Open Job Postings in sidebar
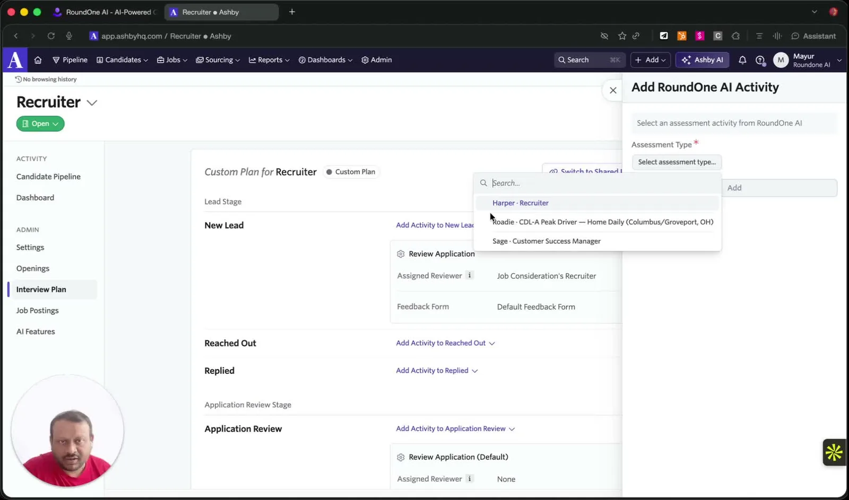Screen dimensions: 849x500 pyautogui.click(x=37, y=311)
